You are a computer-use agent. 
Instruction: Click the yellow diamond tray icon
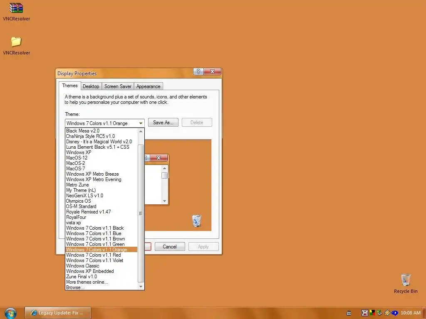point(387,313)
